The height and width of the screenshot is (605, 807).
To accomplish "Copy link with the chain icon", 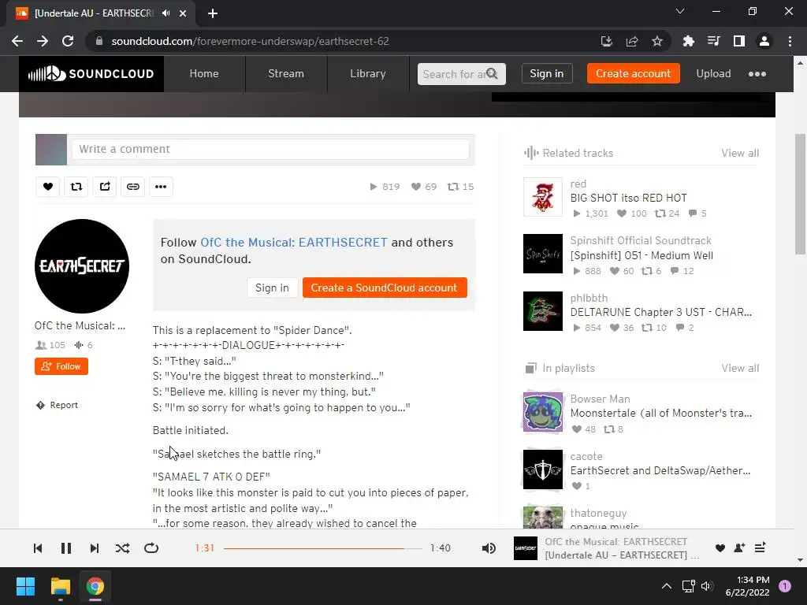I will click(132, 187).
